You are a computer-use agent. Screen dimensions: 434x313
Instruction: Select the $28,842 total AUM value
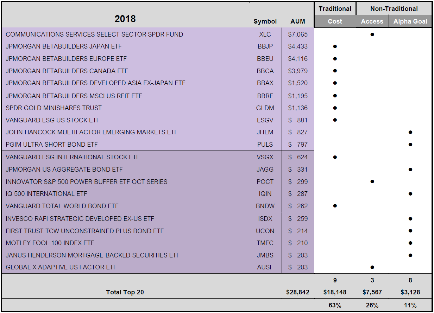298,292
